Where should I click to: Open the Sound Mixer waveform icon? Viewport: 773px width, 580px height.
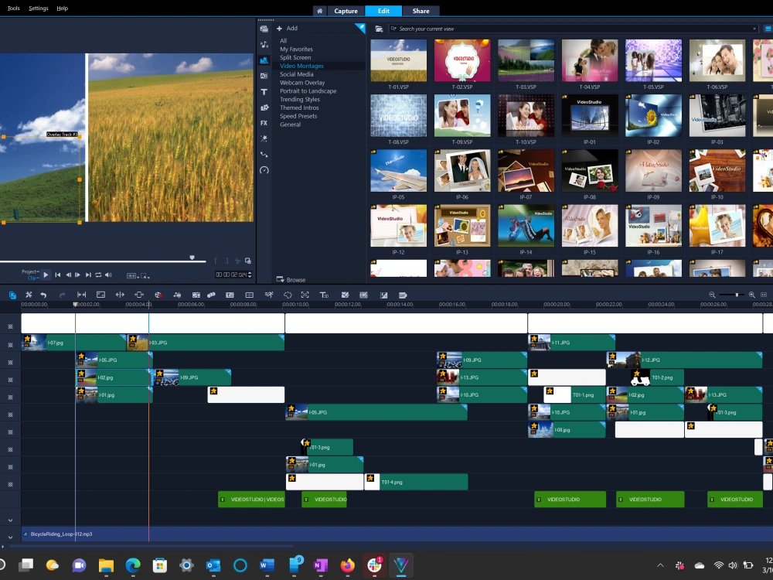click(177, 295)
